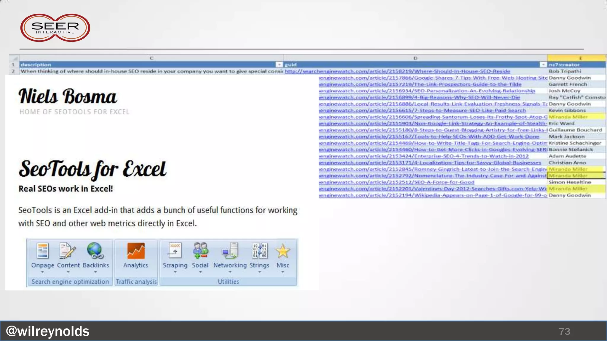
Task: Click the Misc star icon
Action: tap(282, 251)
